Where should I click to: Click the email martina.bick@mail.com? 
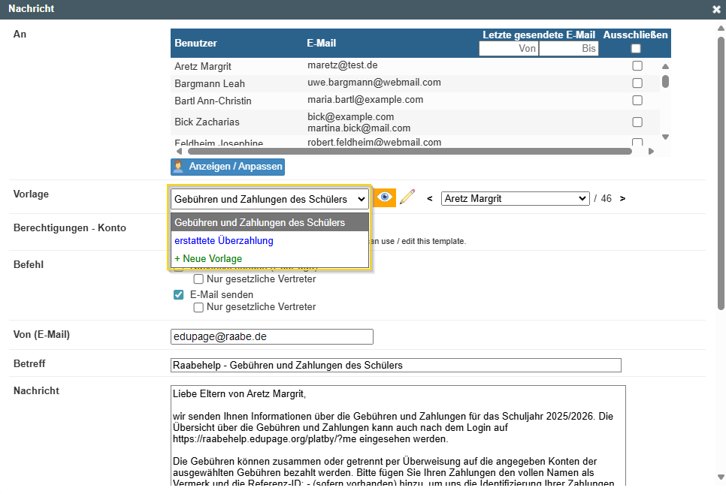(358, 128)
